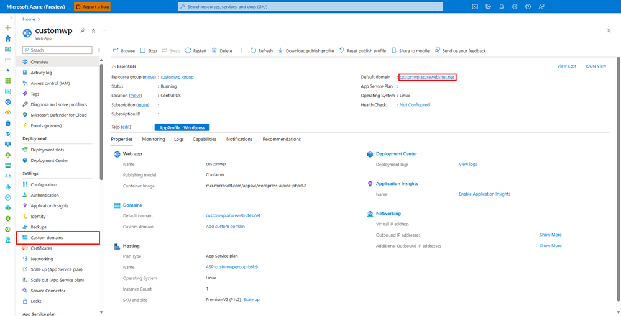Delete the web app
This screenshot has height=316, width=621.
click(222, 51)
